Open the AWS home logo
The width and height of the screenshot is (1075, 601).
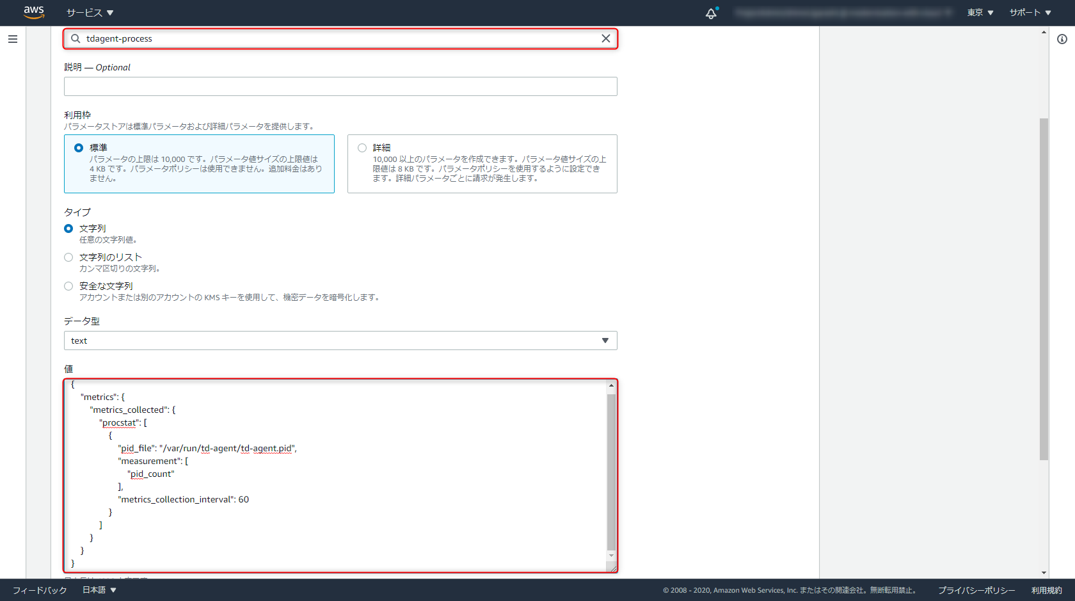(x=33, y=12)
